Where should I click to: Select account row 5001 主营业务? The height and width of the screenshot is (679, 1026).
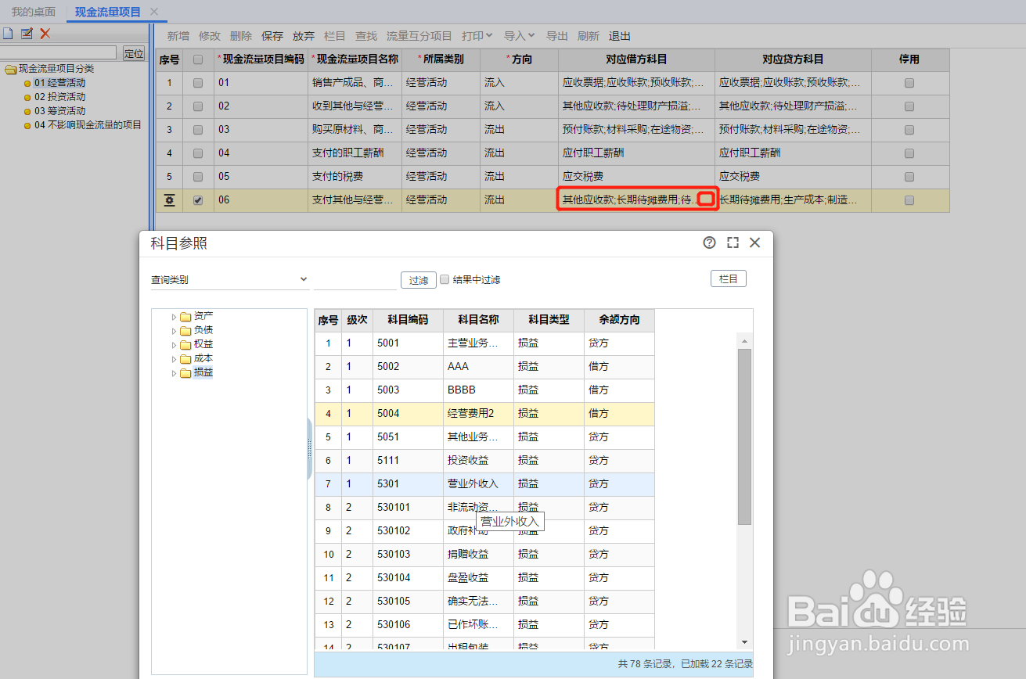click(x=484, y=343)
